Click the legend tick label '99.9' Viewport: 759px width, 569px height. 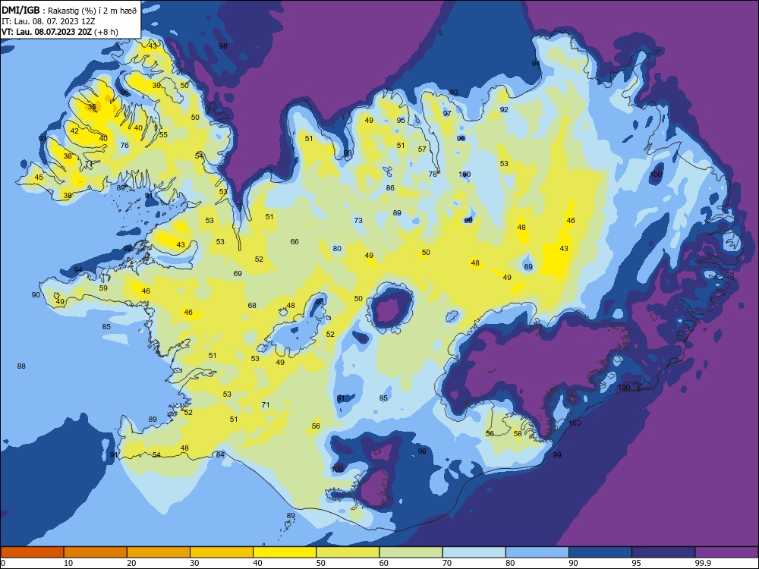702,563
